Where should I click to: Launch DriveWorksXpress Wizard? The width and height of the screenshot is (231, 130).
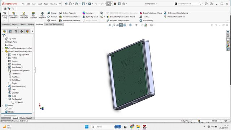coord(151,13)
